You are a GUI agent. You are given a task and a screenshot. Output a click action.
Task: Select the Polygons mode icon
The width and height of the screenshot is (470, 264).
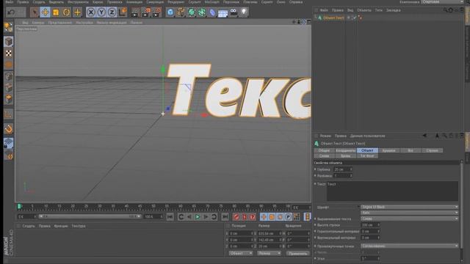(x=8, y=99)
